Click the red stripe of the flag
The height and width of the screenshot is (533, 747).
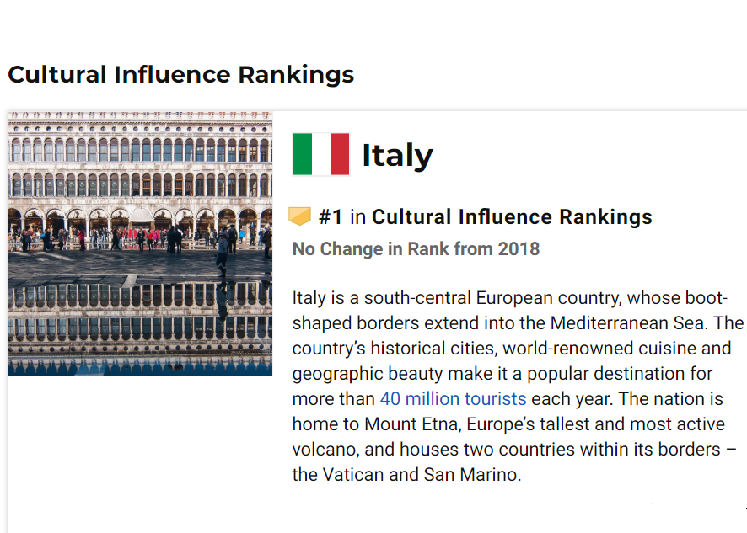(x=340, y=154)
